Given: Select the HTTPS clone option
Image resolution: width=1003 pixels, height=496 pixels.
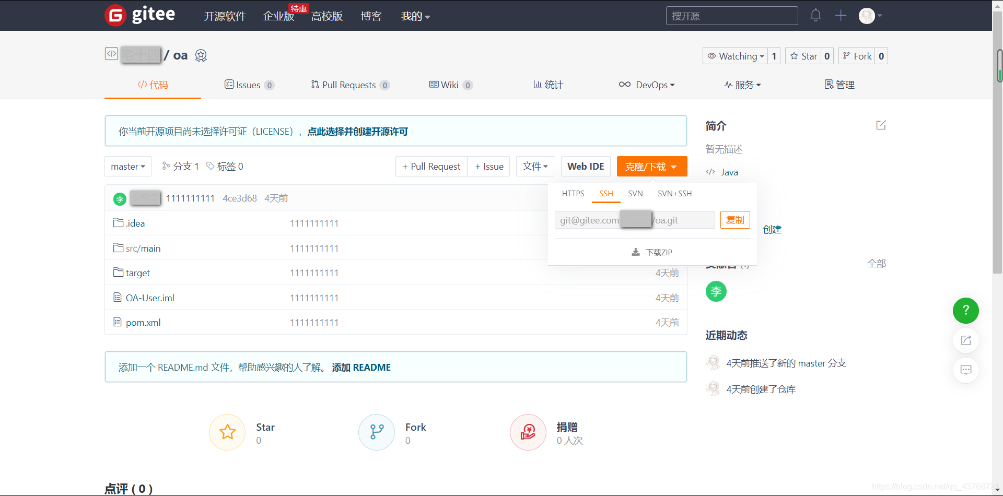Looking at the screenshot, I should click(573, 194).
